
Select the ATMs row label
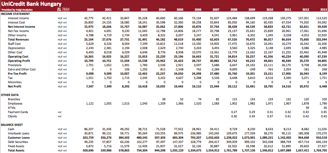pyautogui.click(x=12, y=108)
